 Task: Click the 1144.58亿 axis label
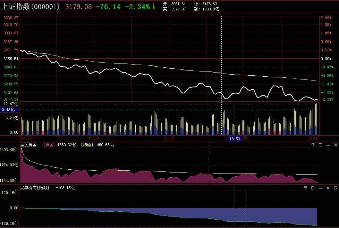pos(9,180)
